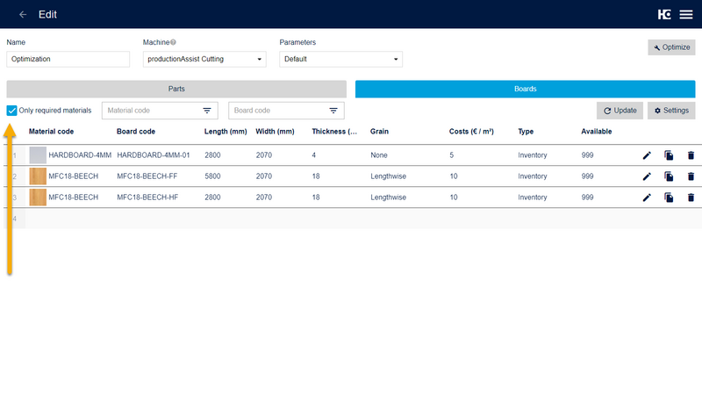Click the Grain column header
Image resolution: width=702 pixels, height=395 pixels.
pos(379,132)
